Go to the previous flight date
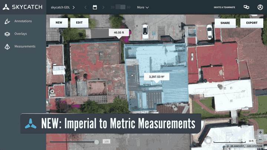Viewport: 267px width, 150px height. tap(86, 7)
